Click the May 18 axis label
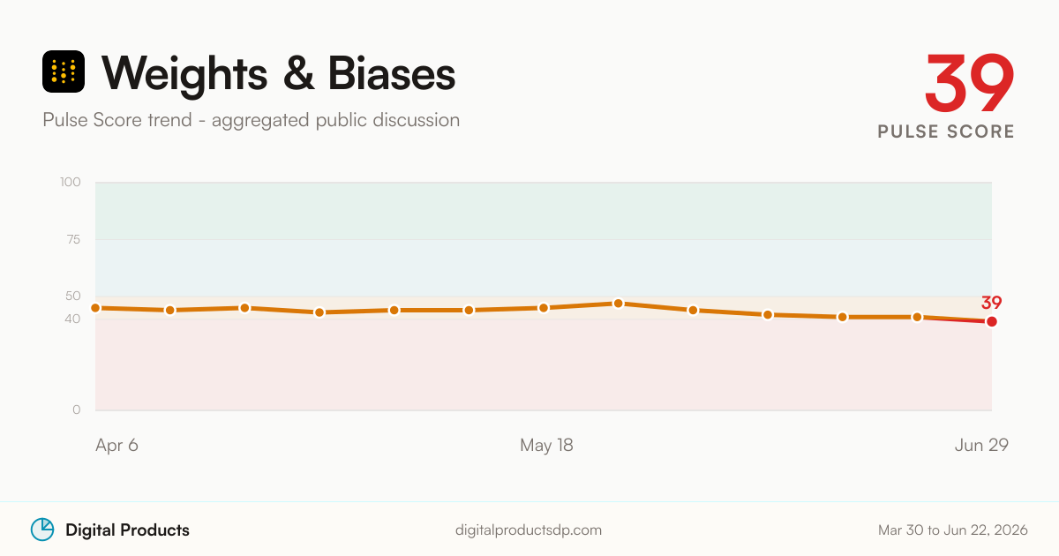1059x556 pixels. (546, 446)
